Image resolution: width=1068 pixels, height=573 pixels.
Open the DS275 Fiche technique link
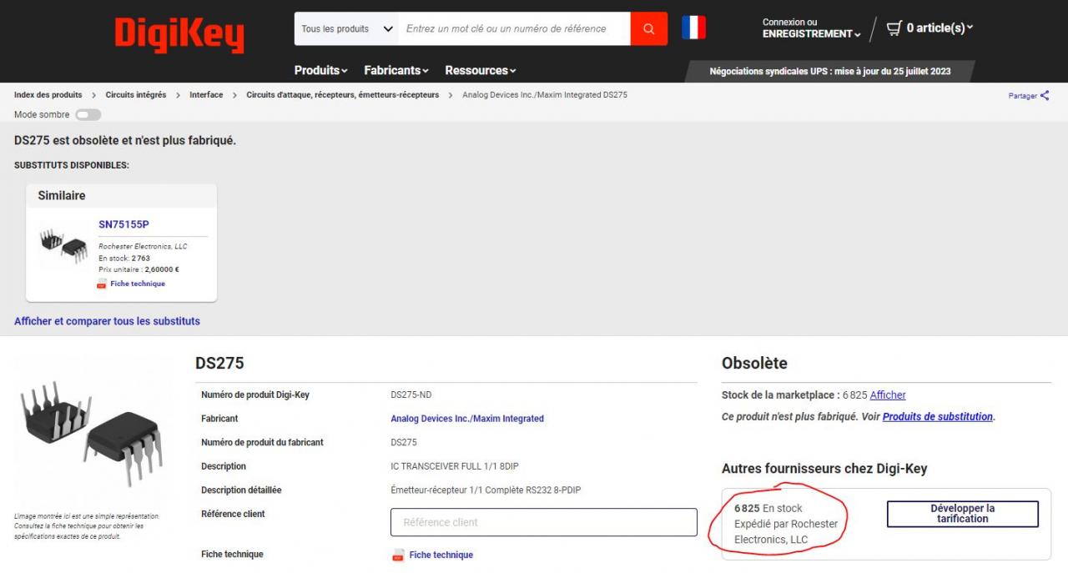pos(441,555)
